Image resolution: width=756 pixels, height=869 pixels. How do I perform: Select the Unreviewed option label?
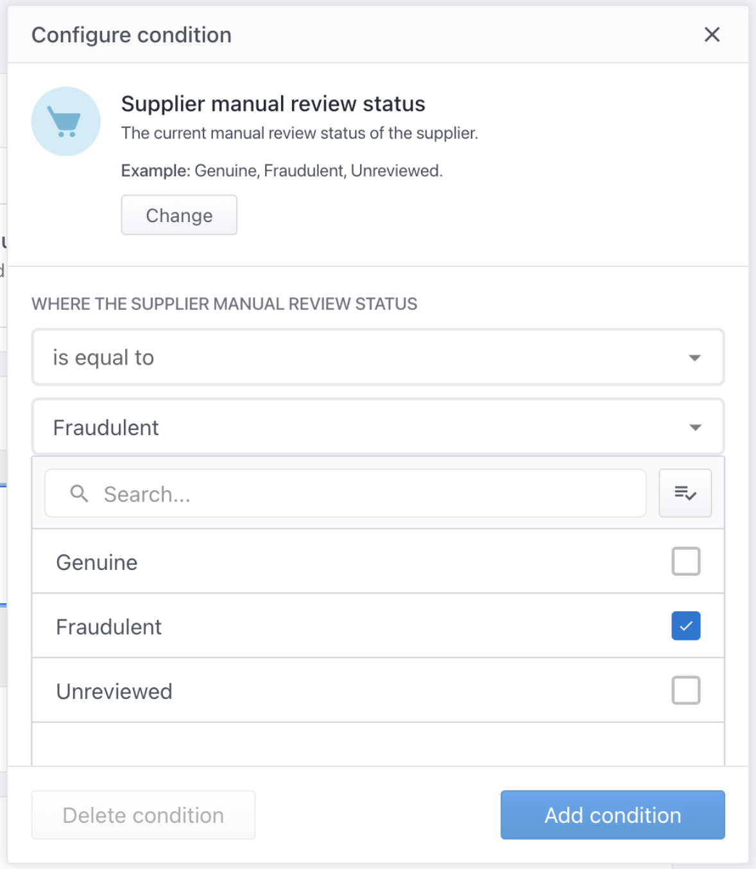pos(114,692)
